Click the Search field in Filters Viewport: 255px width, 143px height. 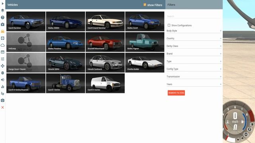(194, 16)
